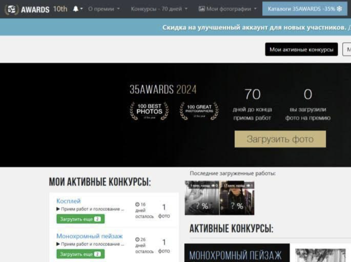Click the 26 дней осталось text

pyautogui.click(x=144, y=246)
